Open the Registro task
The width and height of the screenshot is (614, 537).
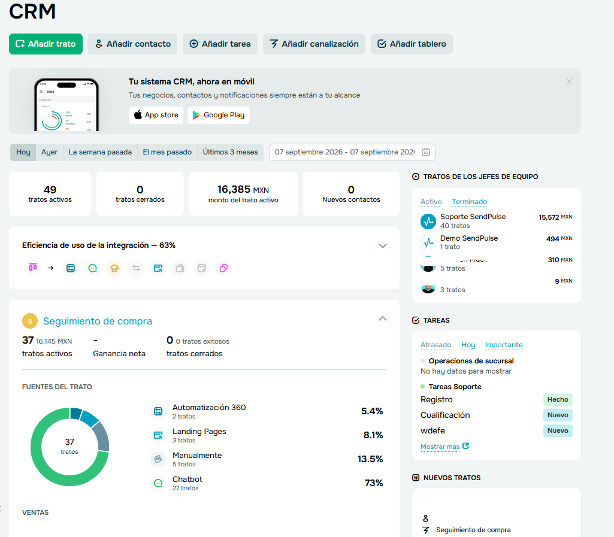tap(437, 399)
